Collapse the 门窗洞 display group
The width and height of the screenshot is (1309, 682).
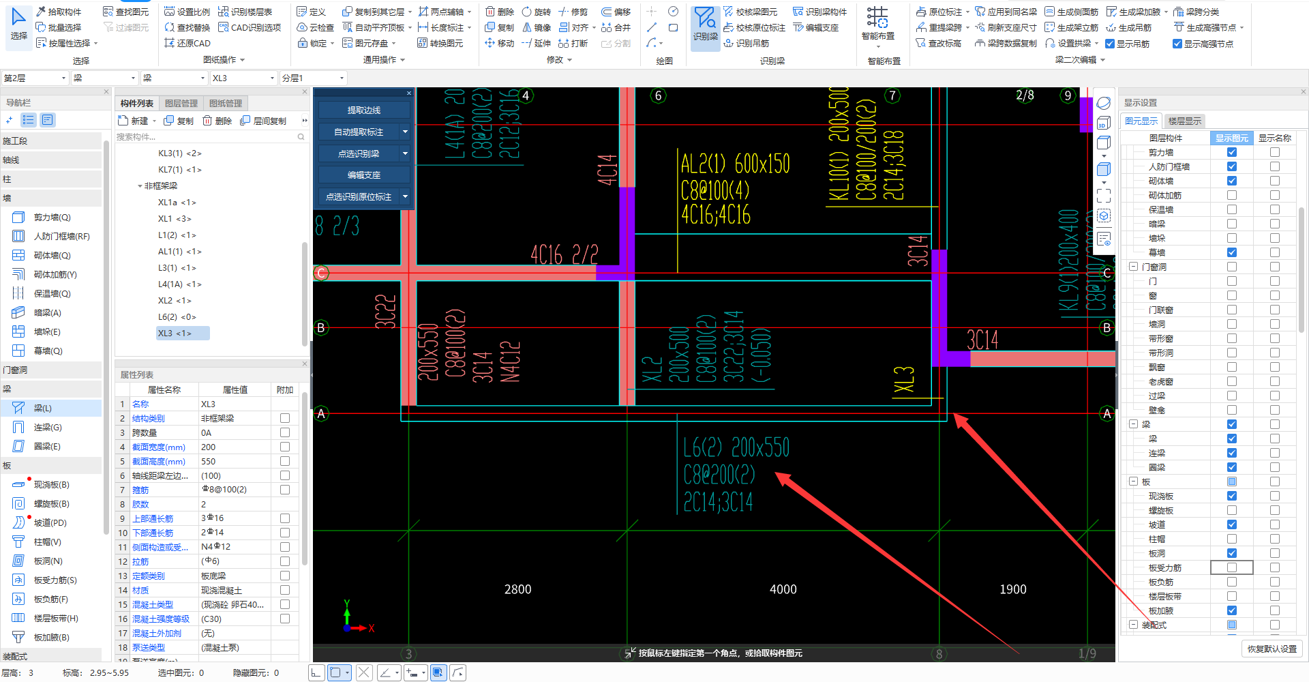[1133, 267]
